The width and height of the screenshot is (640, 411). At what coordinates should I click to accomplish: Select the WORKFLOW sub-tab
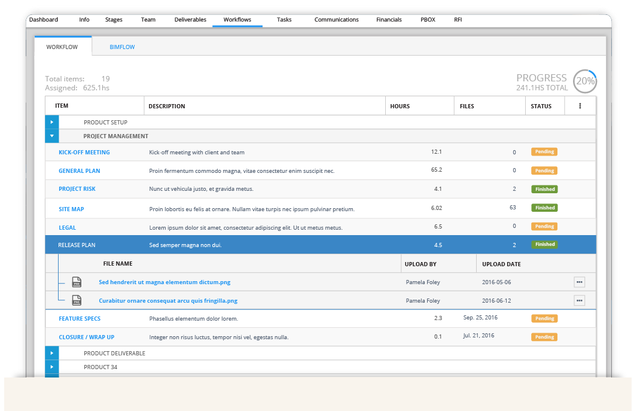[62, 47]
